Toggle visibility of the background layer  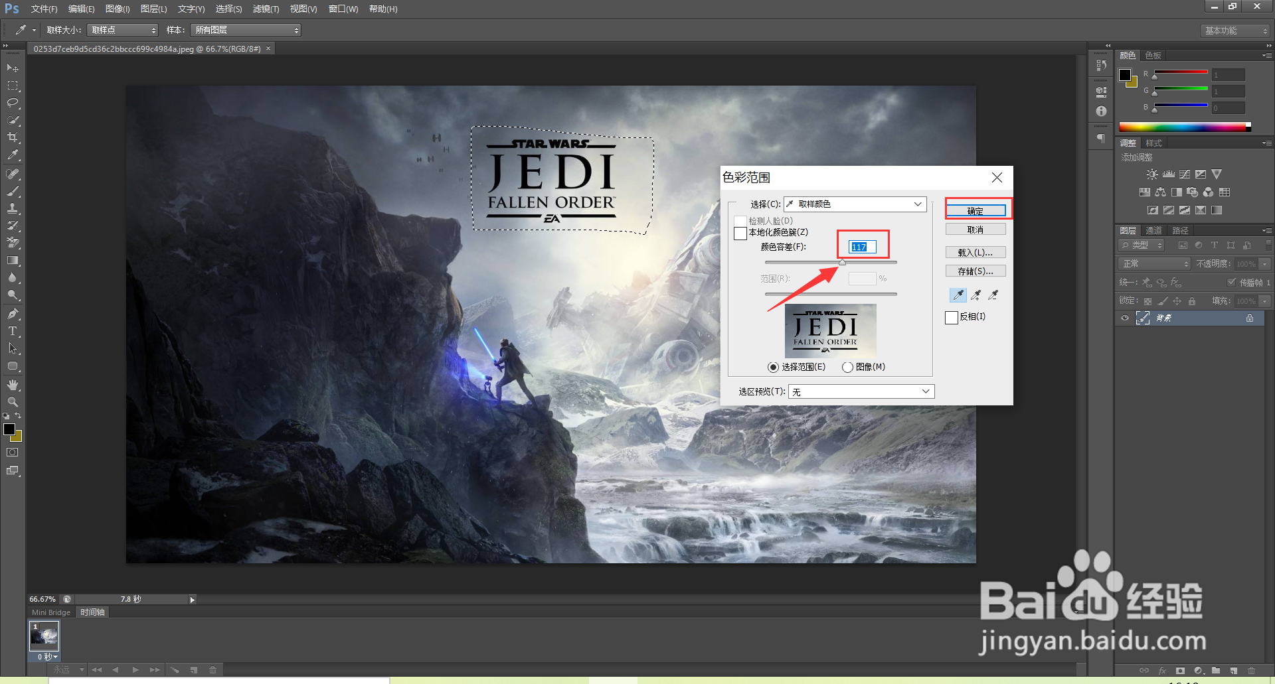pos(1125,318)
